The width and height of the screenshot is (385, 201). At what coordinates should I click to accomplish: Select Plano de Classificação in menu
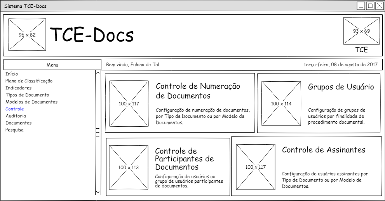[x=29, y=81]
